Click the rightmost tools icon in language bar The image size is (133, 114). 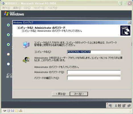coord(129,105)
